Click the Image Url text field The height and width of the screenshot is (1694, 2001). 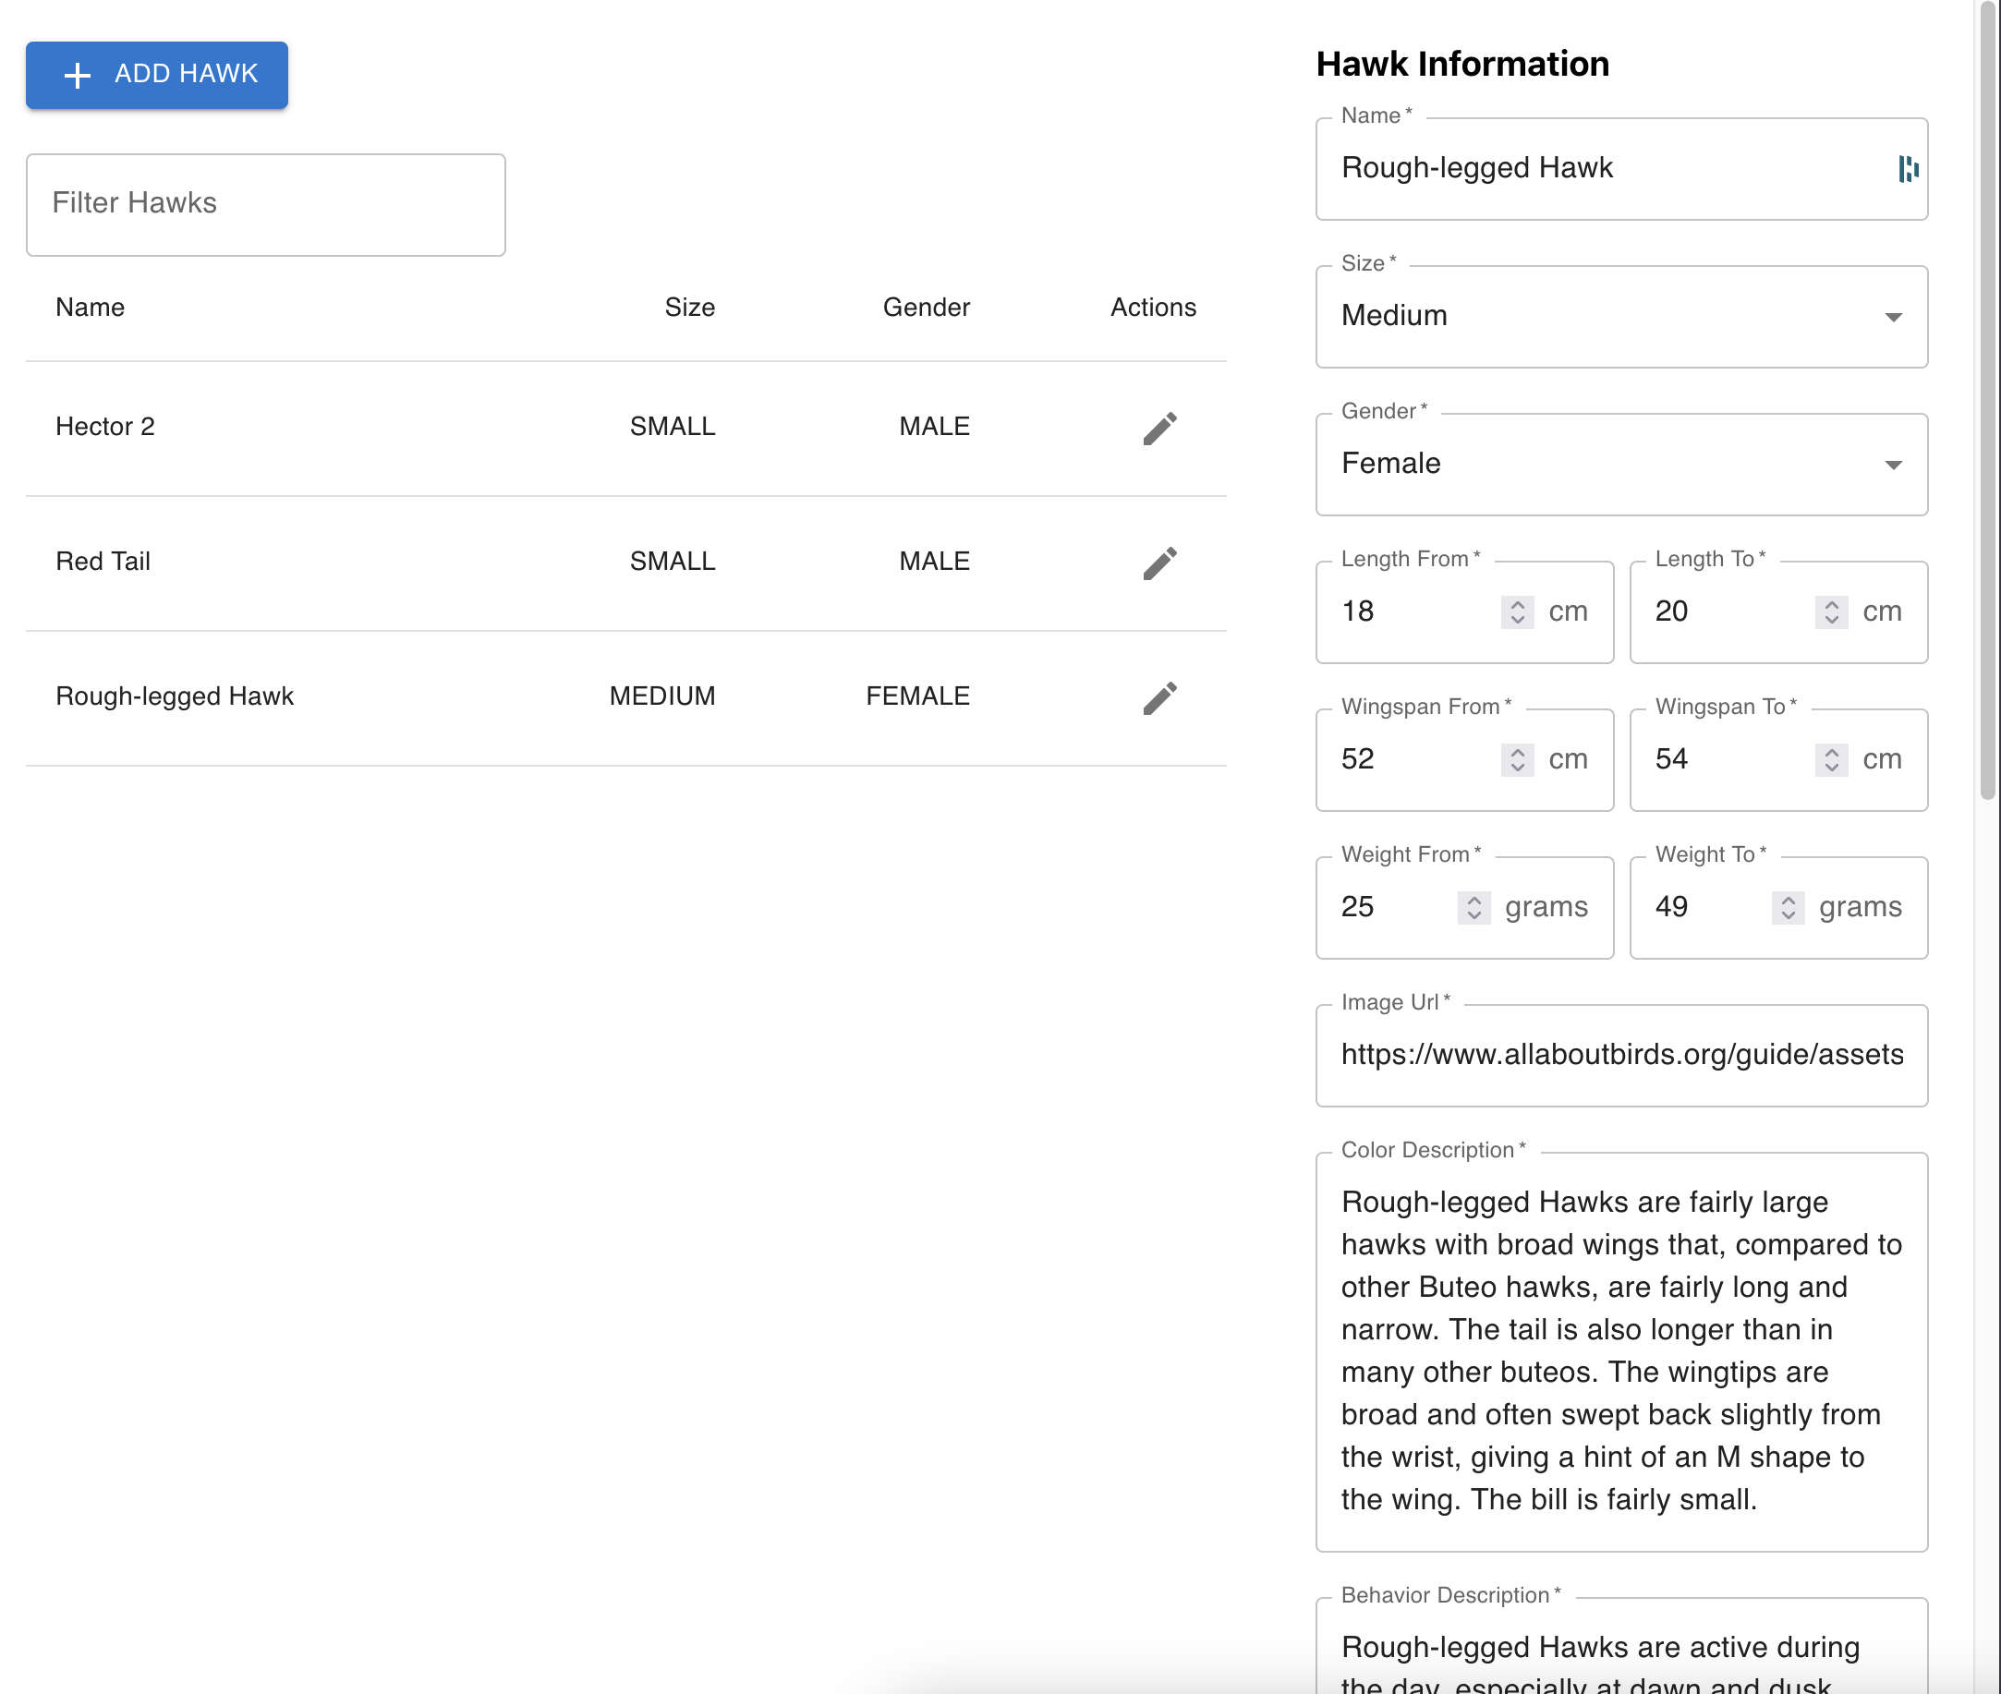tap(1620, 1056)
